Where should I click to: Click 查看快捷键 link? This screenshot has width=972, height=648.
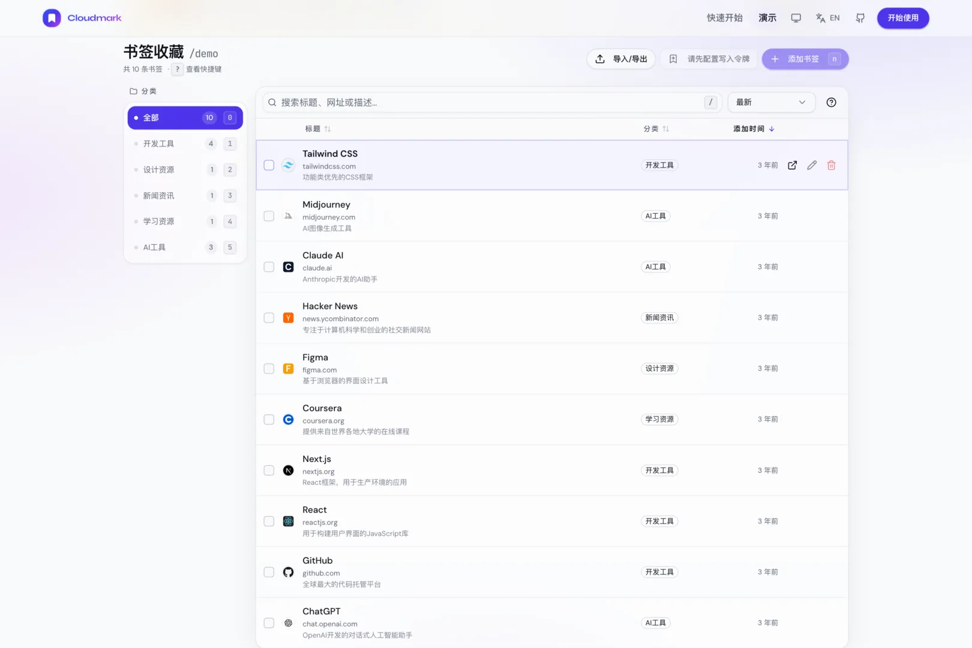203,69
